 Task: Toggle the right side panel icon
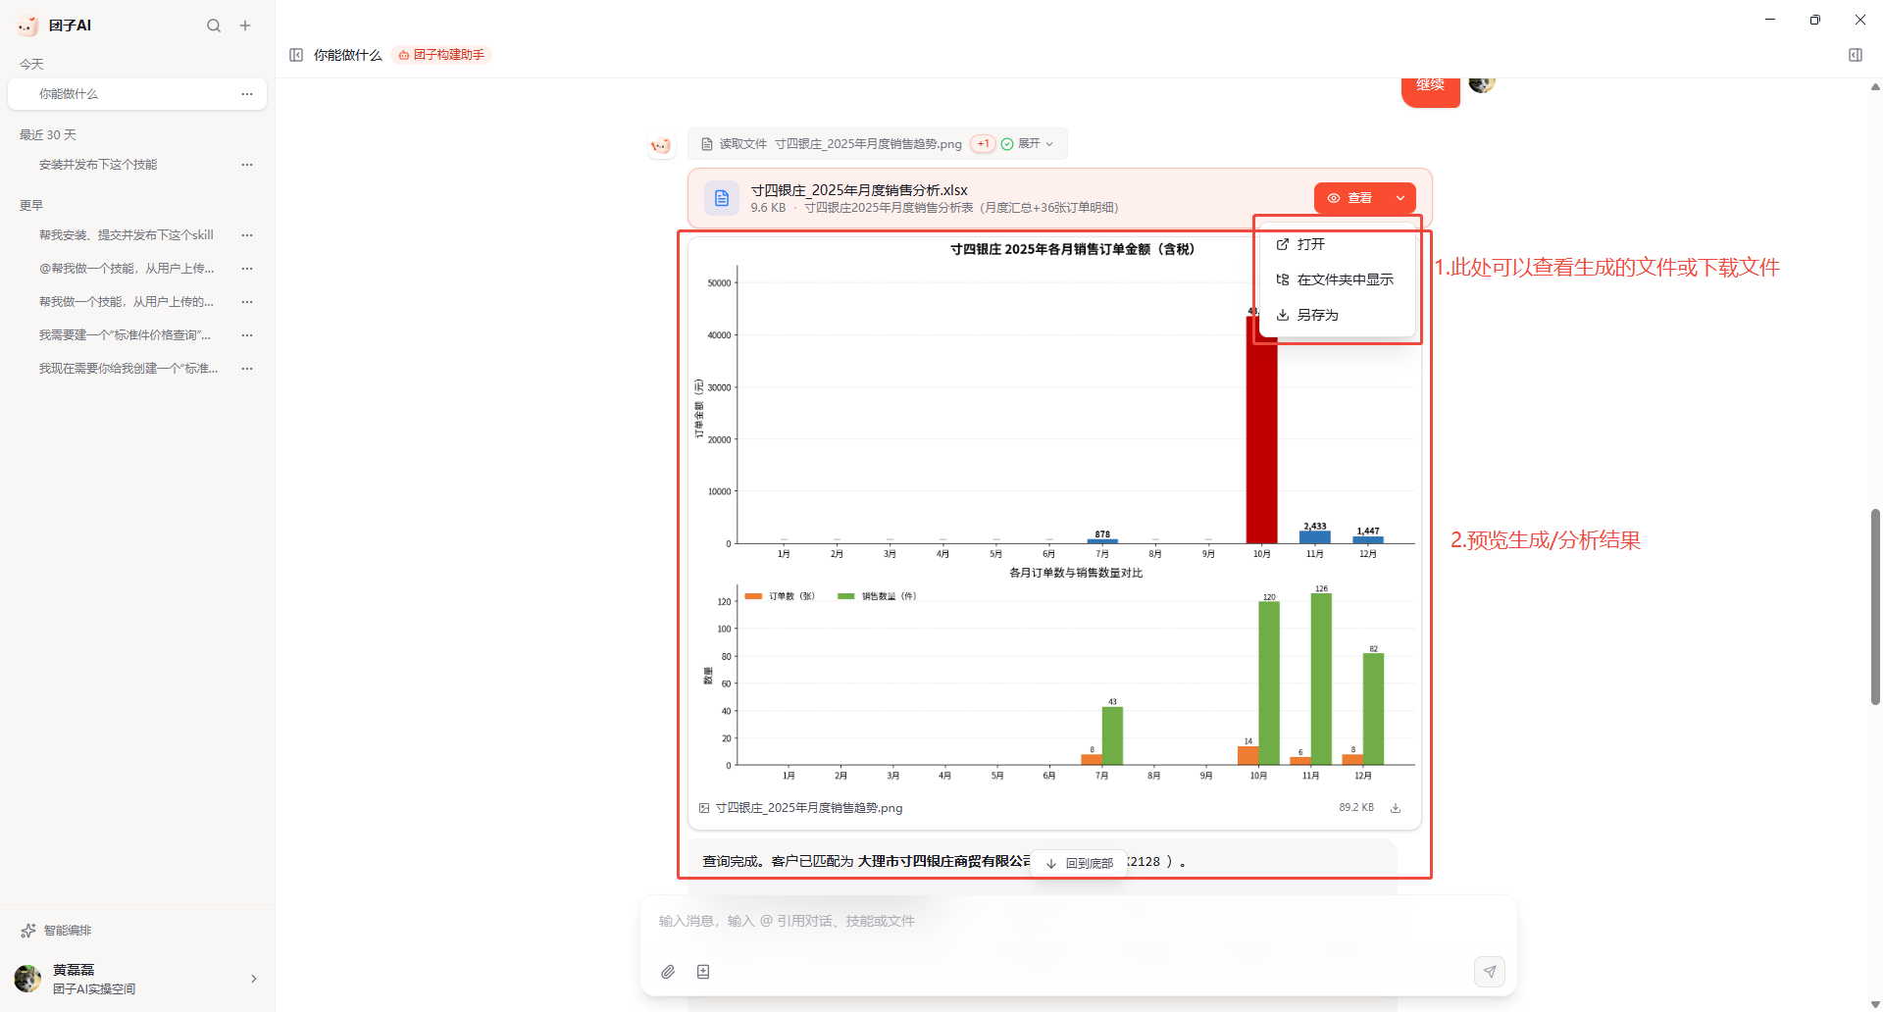click(x=1855, y=55)
